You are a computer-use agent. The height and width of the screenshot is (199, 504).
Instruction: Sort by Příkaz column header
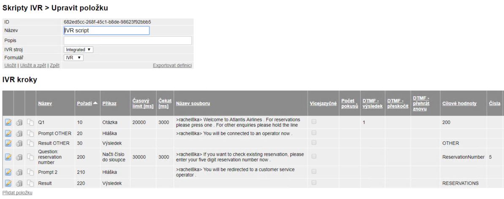click(109, 103)
